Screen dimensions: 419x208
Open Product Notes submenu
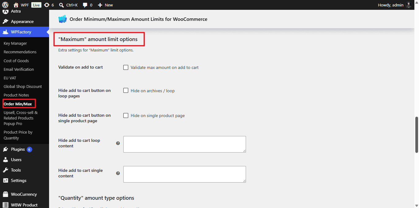pyautogui.click(x=16, y=95)
